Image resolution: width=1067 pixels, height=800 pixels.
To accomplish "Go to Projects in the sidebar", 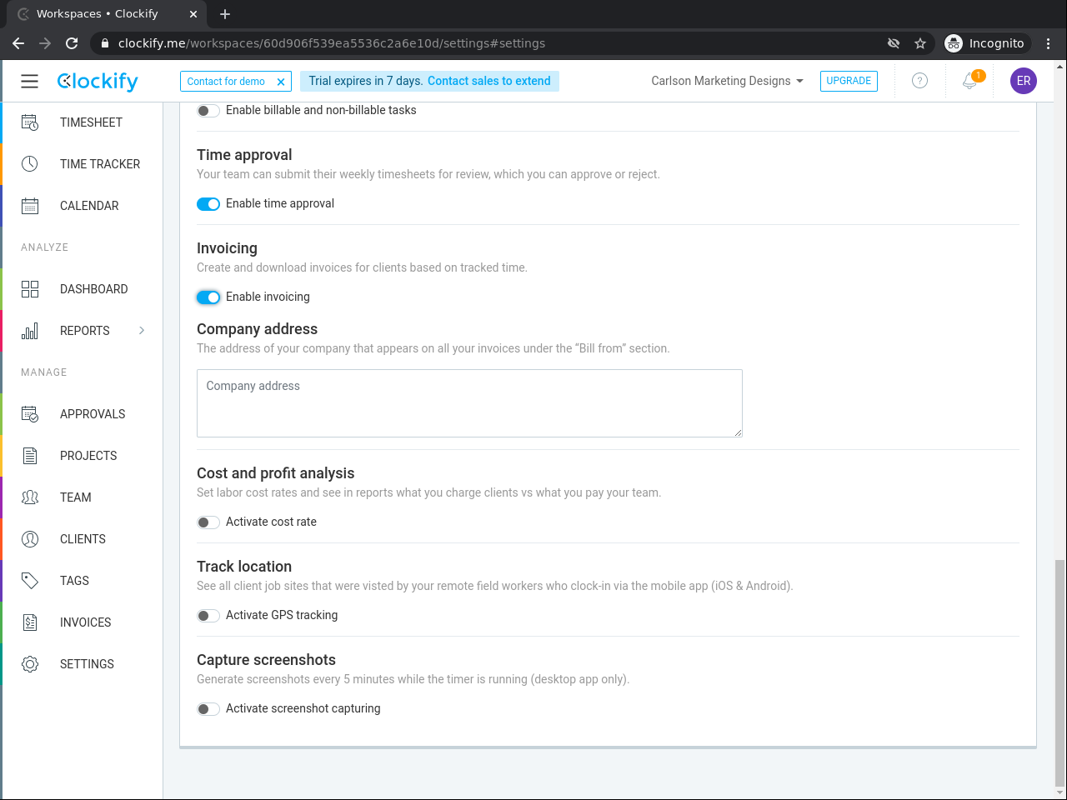I will 88,456.
